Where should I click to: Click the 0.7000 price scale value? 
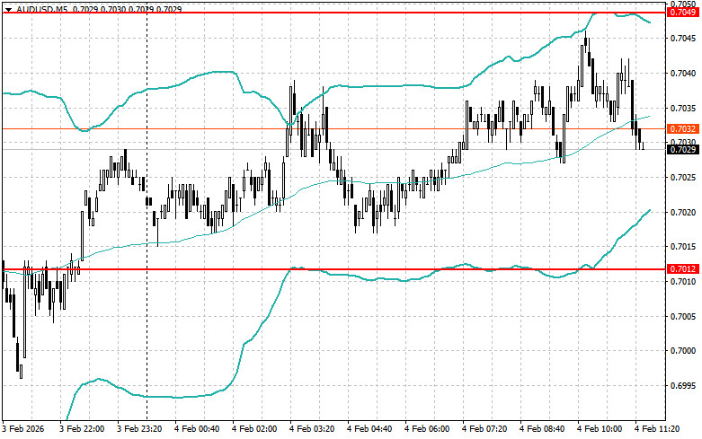pos(683,351)
